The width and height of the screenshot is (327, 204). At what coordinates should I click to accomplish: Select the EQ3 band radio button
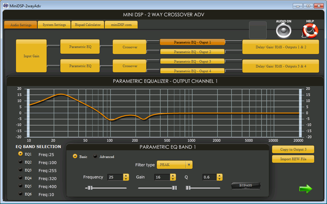click(x=20, y=169)
